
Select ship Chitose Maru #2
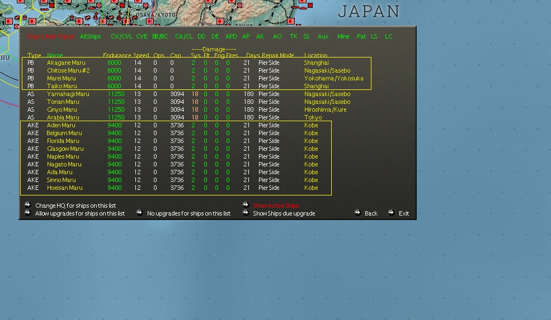pyautogui.click(x=68, y=70)
